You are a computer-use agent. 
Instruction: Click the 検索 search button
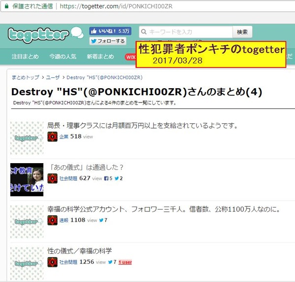(242, 32)
